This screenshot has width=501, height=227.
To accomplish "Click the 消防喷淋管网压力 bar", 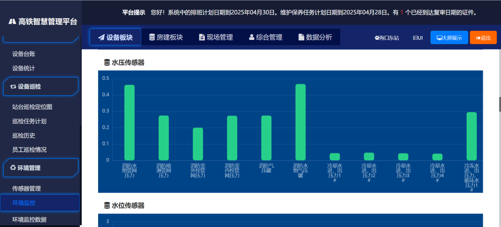I will 164,138.
